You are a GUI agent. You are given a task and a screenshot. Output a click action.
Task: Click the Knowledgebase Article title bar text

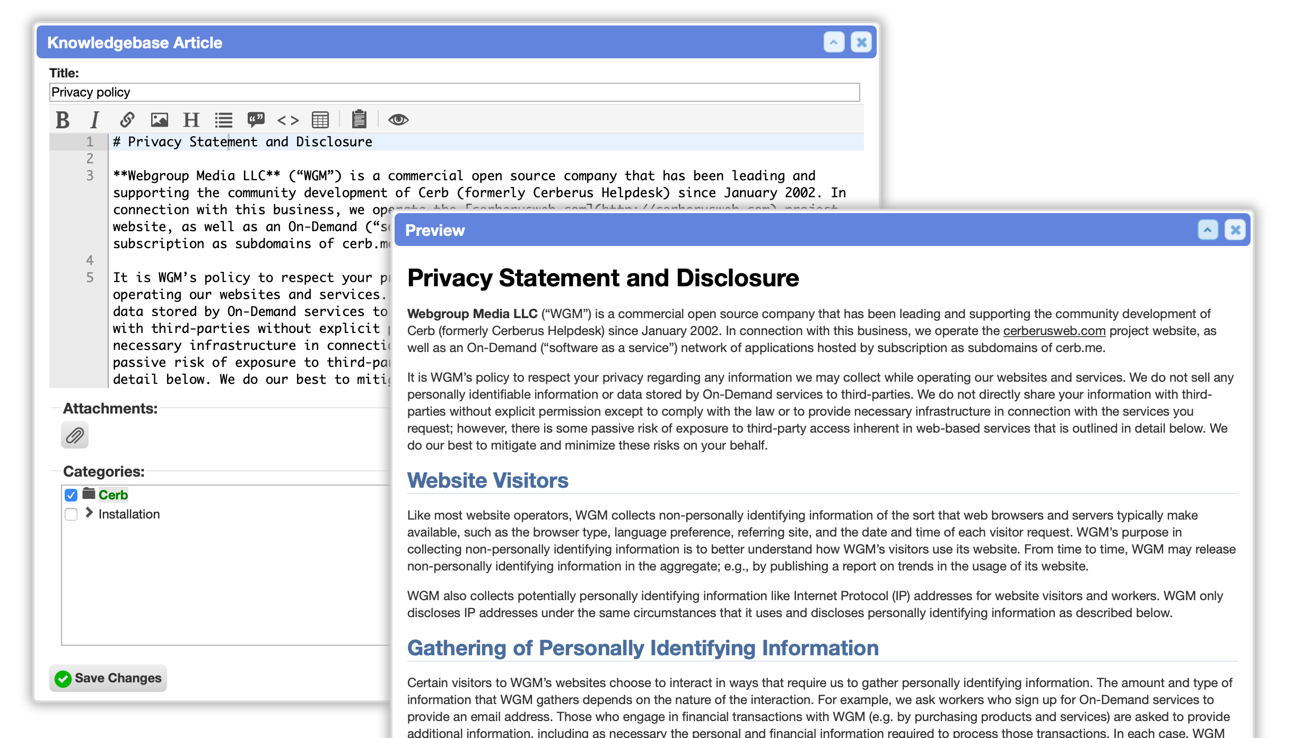click(x=135, y=42)
